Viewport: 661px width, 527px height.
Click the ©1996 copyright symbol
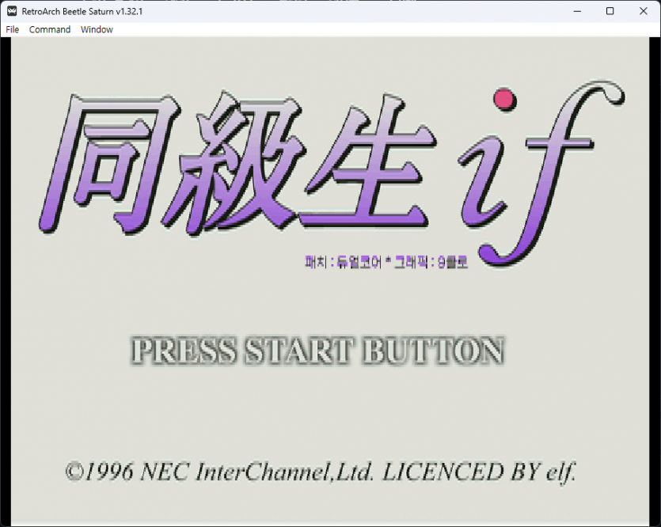click(x=74, y=472)
